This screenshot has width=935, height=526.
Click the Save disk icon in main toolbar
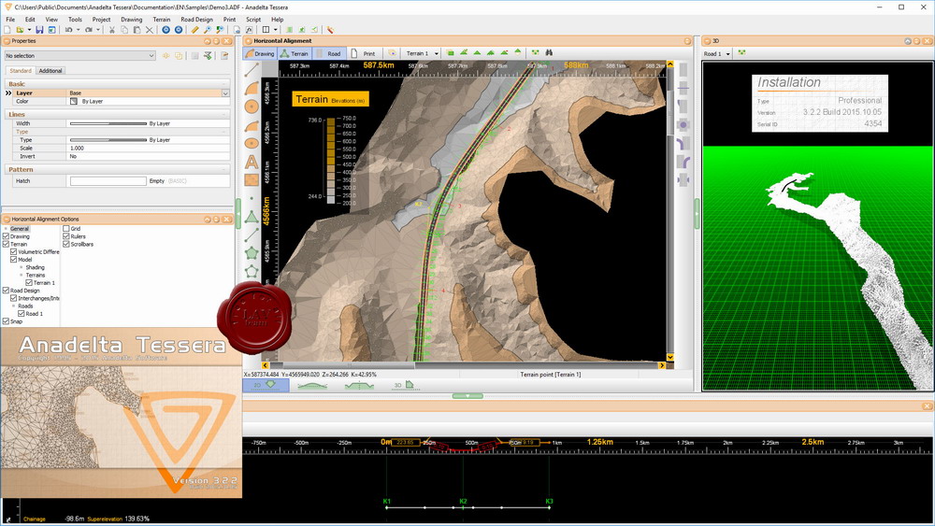[x=39, y=29]
